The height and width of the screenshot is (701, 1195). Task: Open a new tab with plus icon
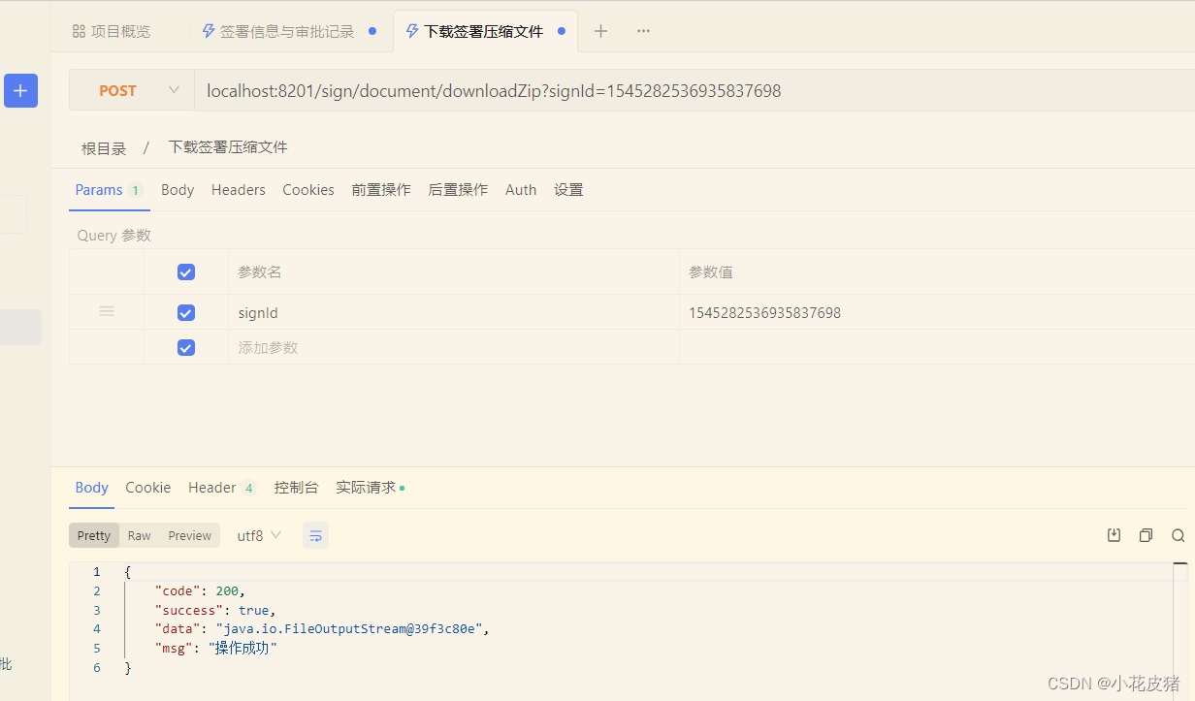[600, 31]
